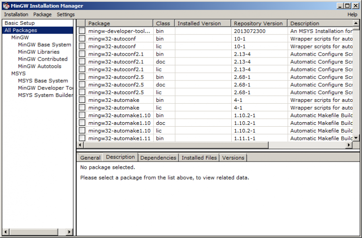Viewport: 362px width, 238px height.
Task: Mark checkbox for mingw32-autoconf2.5 bin row
Action: [82, 77]
